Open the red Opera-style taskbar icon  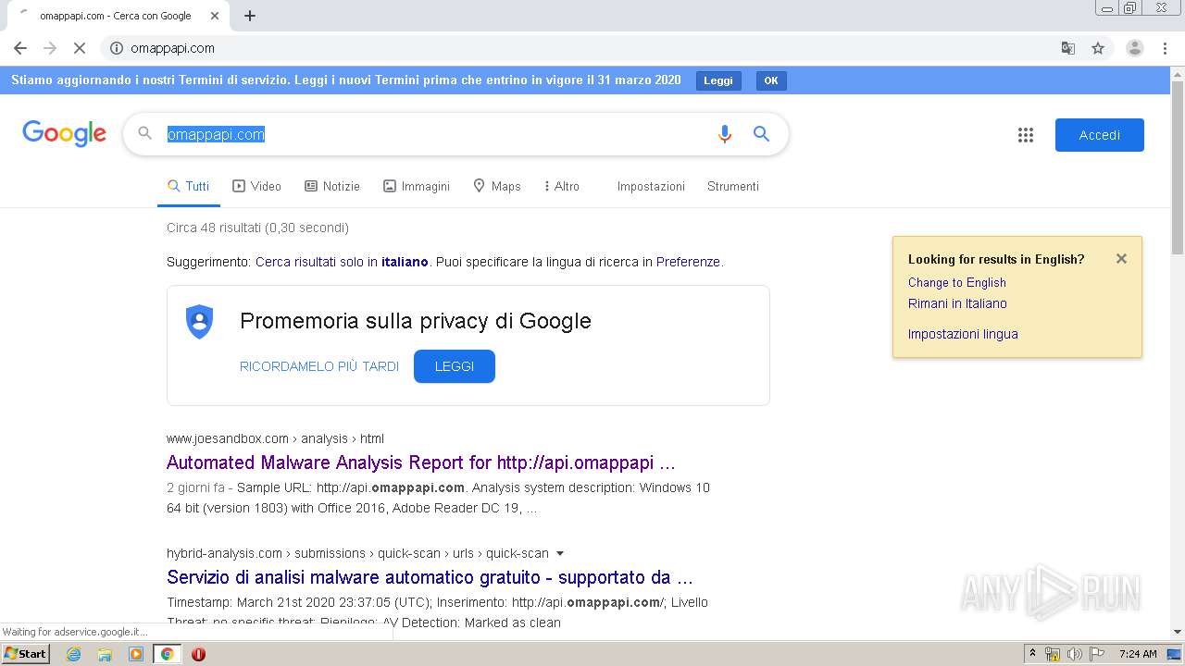click(x=198, y=654)
